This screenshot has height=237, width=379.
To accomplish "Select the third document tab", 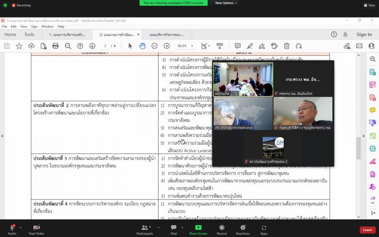I will click(x=167, y=35).
